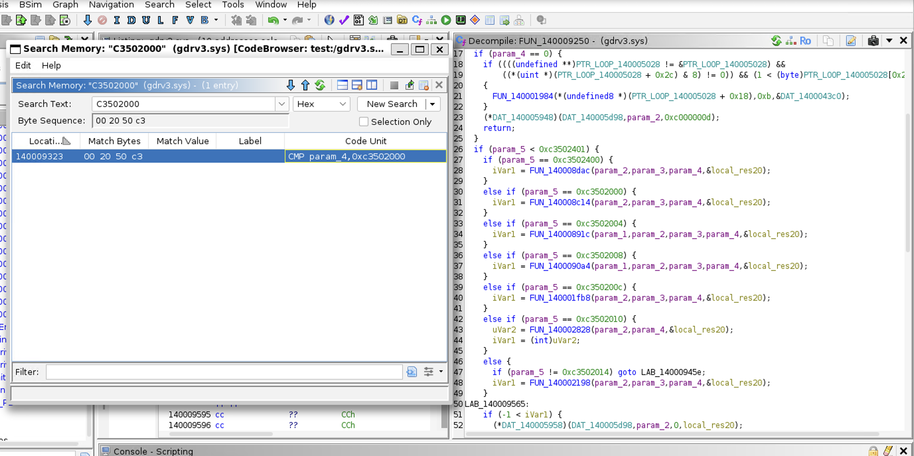Click the Decompile panel snapshot camera icon
914x456 pixels.
point(873,41)
